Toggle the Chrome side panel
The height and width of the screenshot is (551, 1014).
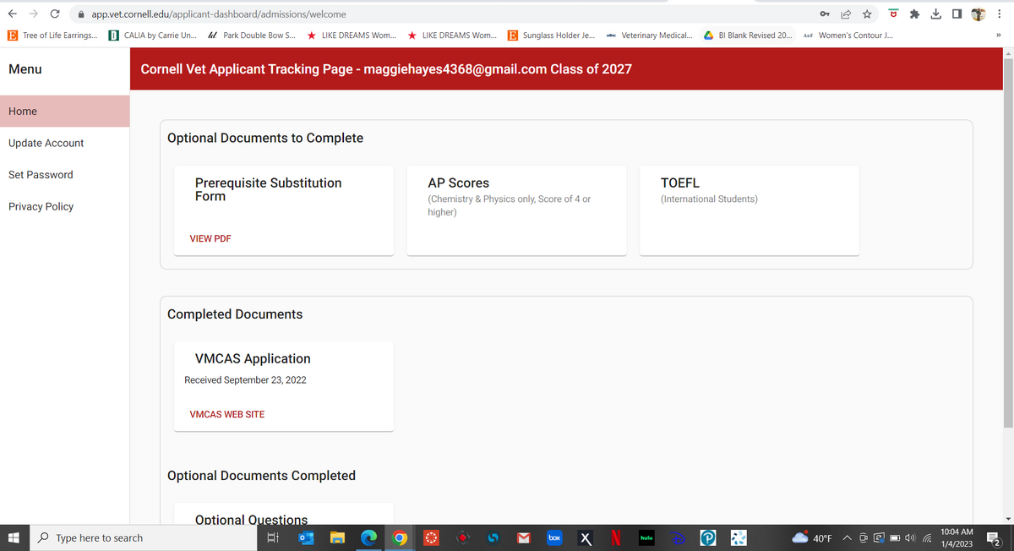(x=956, y=14)
